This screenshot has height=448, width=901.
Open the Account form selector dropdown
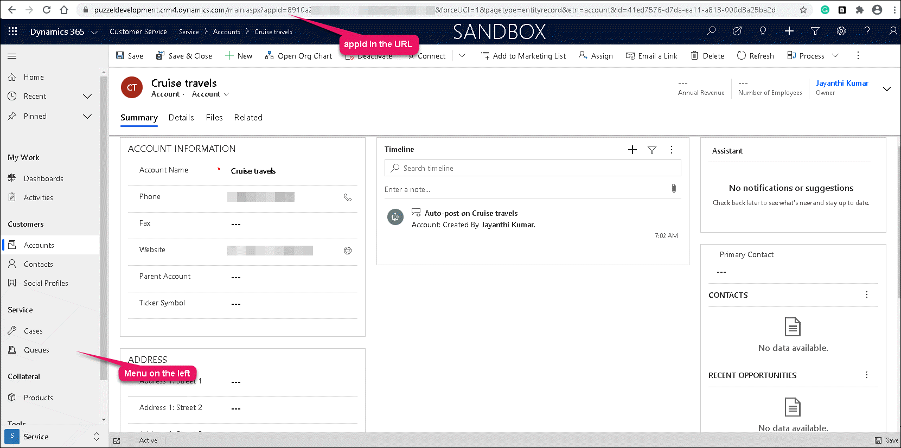click(210, 94)
